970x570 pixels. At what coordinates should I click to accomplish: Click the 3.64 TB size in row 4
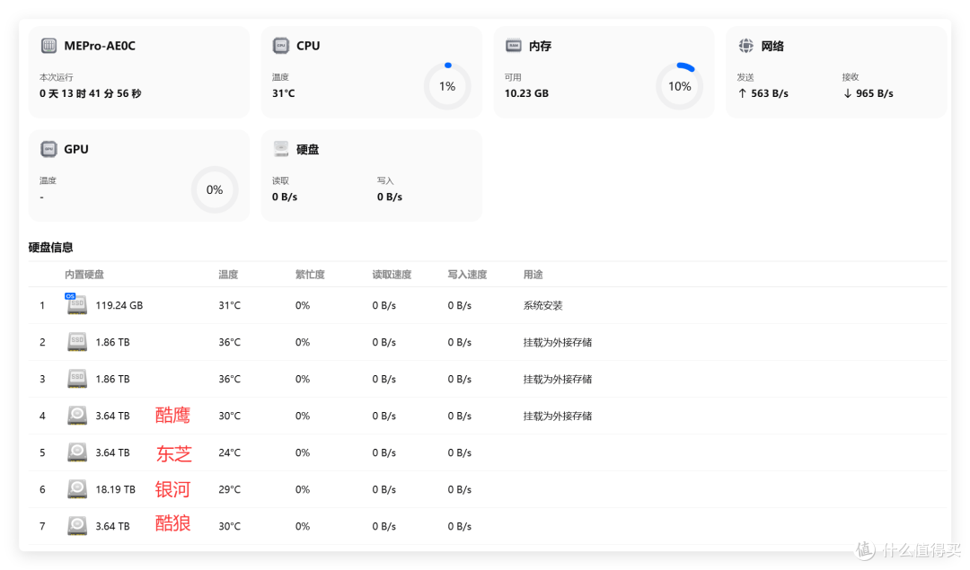112,417
